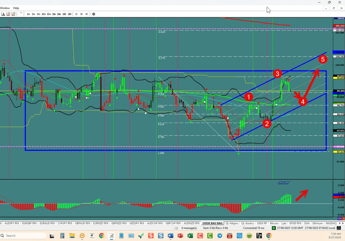Screen dimensions: 345x241
Task: Open the Window menu
Action: (x=5, y=8)
